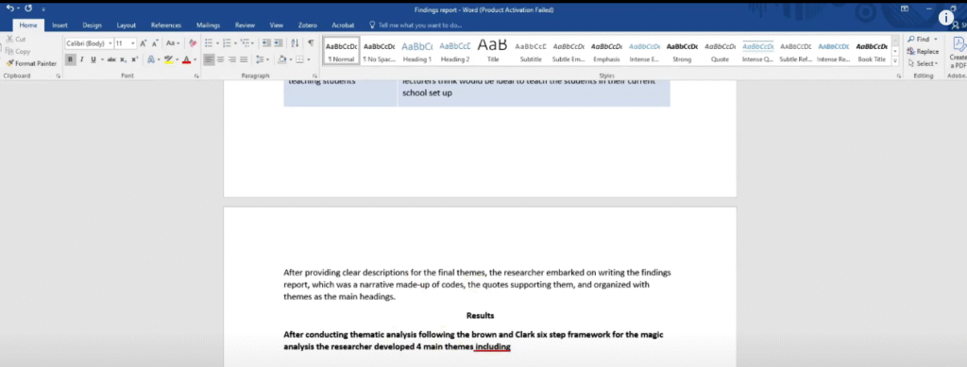Toggle Subscript formatting
This screenshot has height=367, width=967.
pyautogui.click(x=123, y=59)
